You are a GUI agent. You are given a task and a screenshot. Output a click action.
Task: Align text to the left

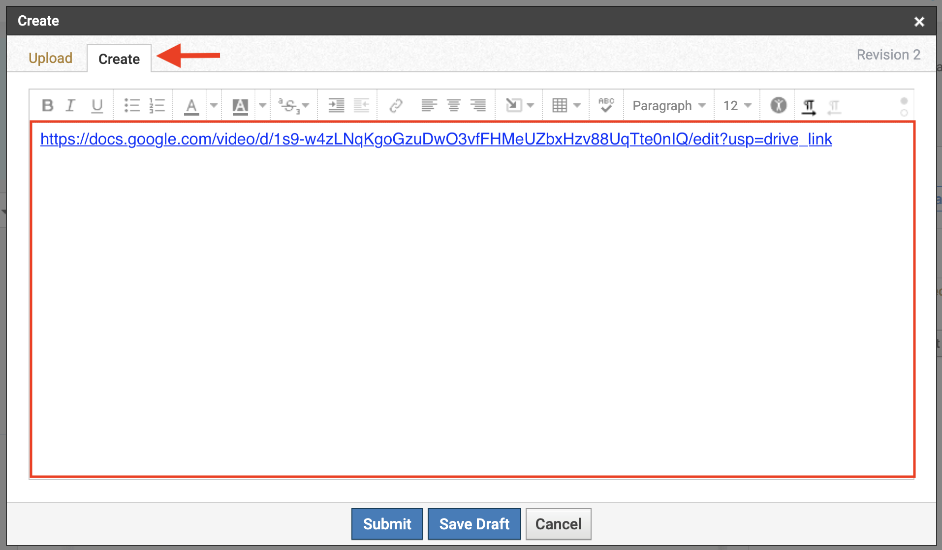tap(429, 105)
